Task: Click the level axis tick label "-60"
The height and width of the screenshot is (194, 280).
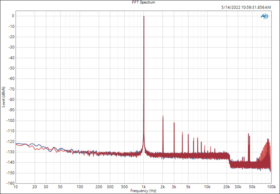Action: tap(11, 79)
